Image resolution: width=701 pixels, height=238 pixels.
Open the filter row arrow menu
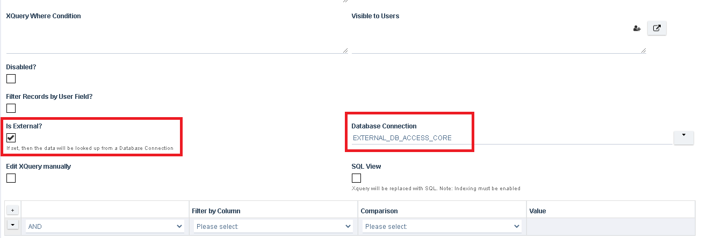11,225
